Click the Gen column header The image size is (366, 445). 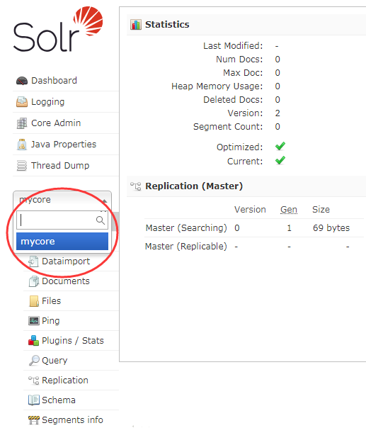click(x=289, y=210)
